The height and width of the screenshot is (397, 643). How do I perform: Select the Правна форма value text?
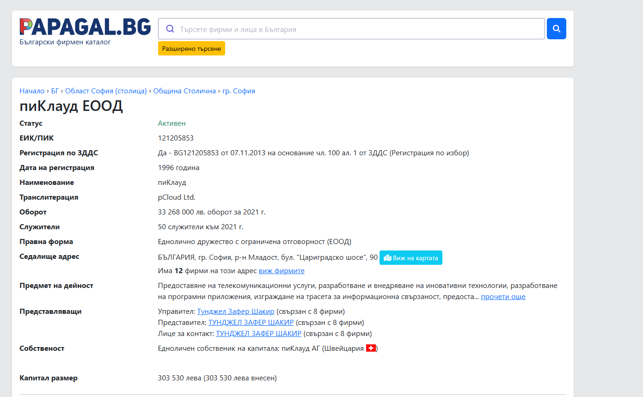pyautogui.click(x=255, y=242)
